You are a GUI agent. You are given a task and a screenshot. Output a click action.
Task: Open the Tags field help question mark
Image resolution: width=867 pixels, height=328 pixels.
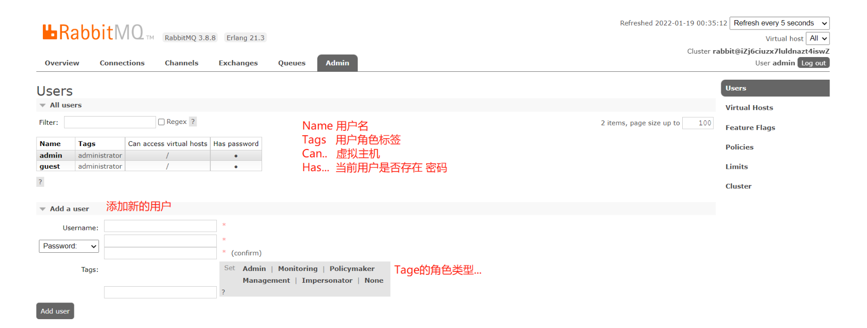point(223,292)
